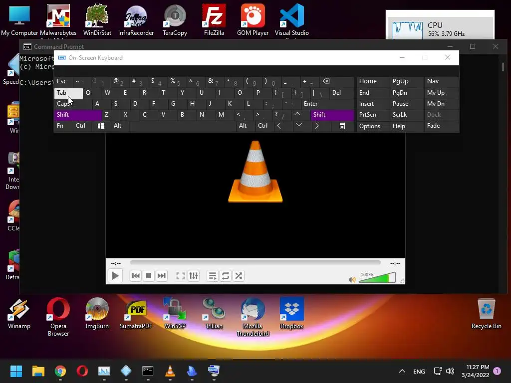Open FileZilla desktop shortcut
This screenshot has width=511, height=383.
pyautogui.click(x=214, y=20)
